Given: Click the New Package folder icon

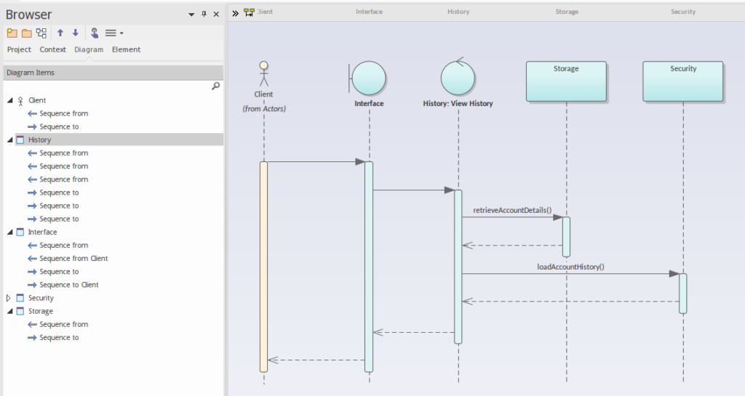Looking at the screenshot, I should pyautogui.click(x=12, y=33).
